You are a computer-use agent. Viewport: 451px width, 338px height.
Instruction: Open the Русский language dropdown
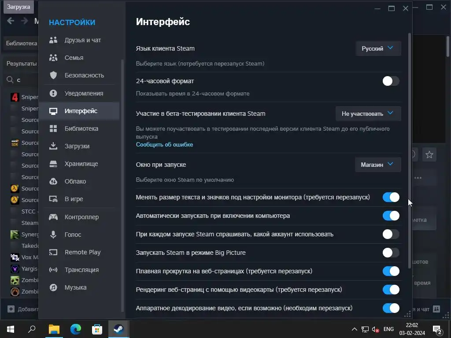(x=378, y=48)
